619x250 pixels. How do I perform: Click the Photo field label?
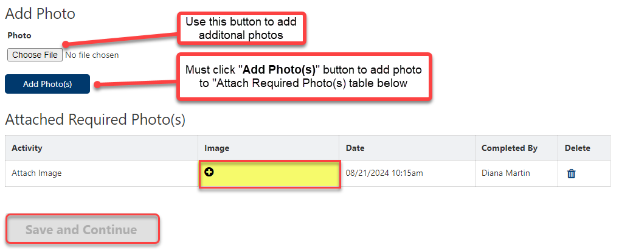click(19, 36)
